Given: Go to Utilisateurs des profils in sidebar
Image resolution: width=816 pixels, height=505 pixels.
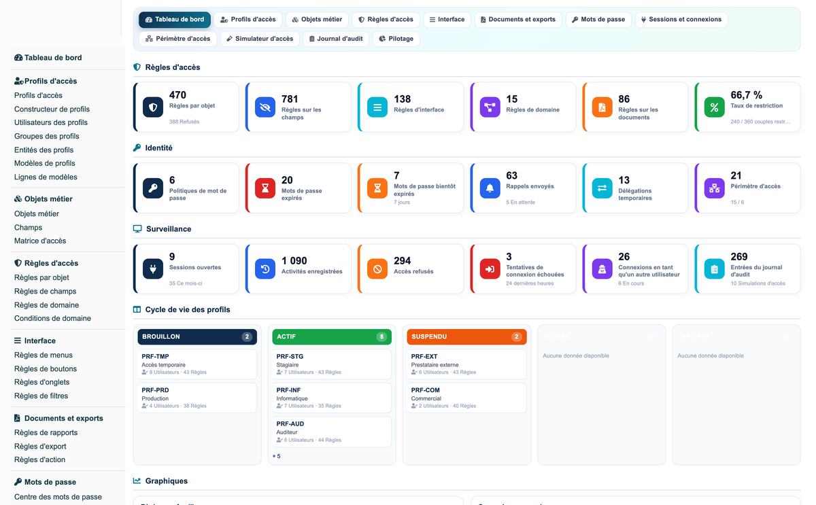Looking at the screenshot, I should tap(51, 123).
